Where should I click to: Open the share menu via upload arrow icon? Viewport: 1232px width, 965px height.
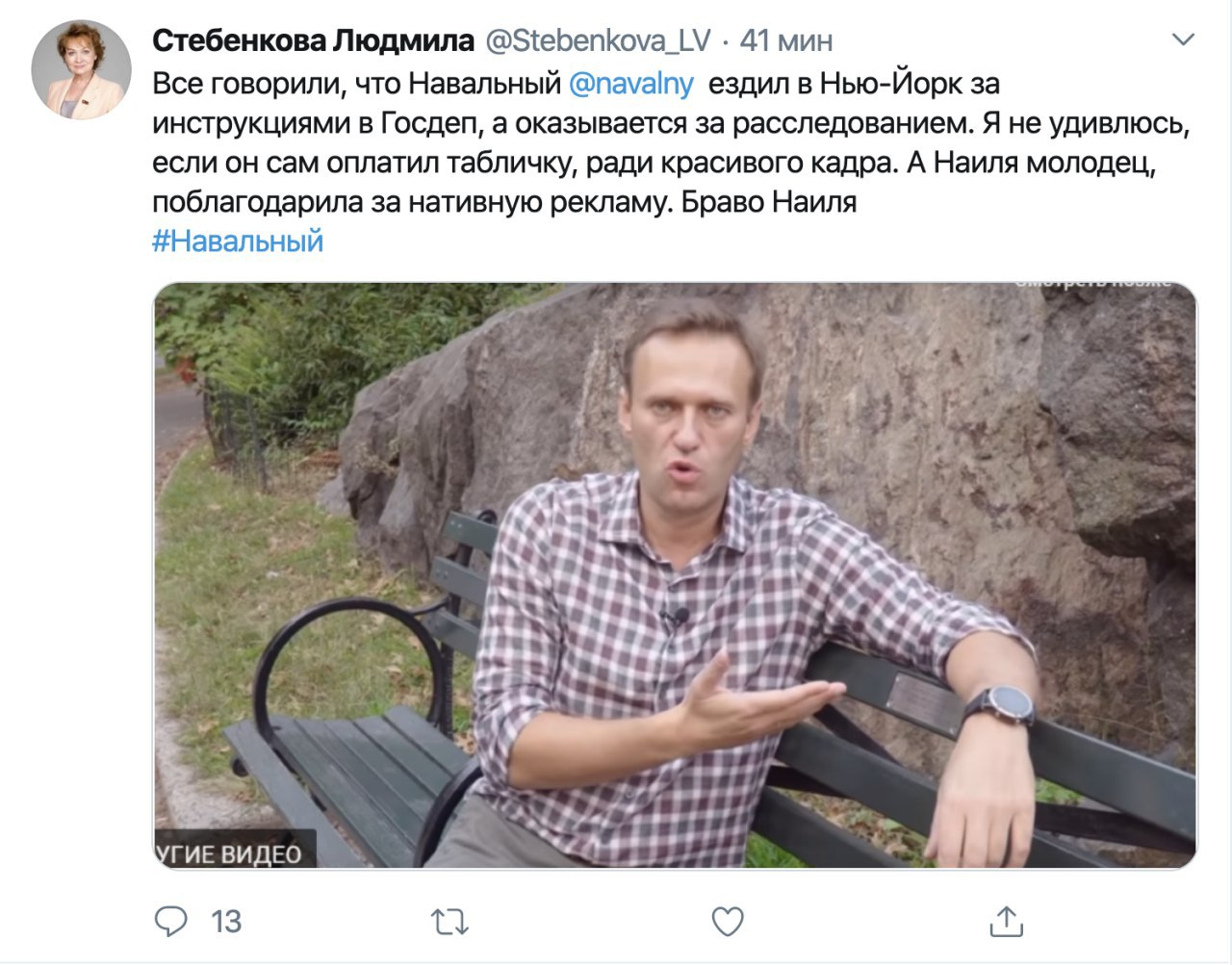[1006, 920]
